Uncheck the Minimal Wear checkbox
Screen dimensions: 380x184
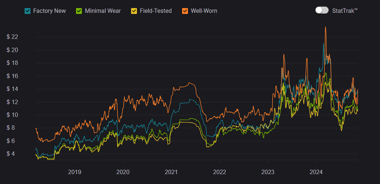pyautogui.click(x=79, y=11)
